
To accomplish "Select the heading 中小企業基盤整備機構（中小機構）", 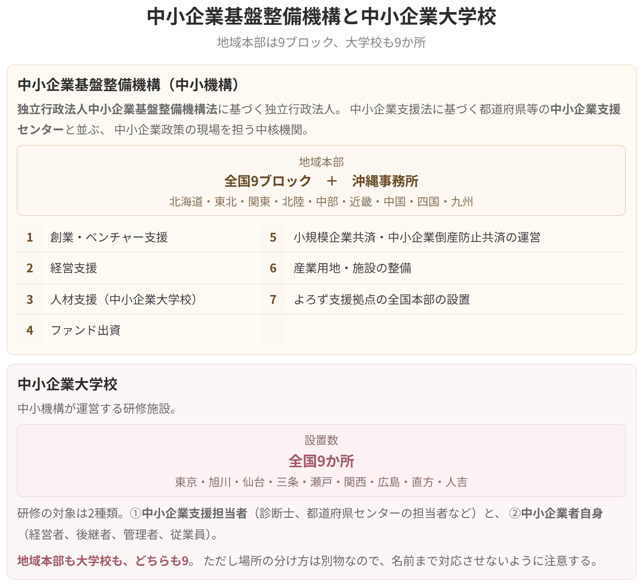I will 128,85.
